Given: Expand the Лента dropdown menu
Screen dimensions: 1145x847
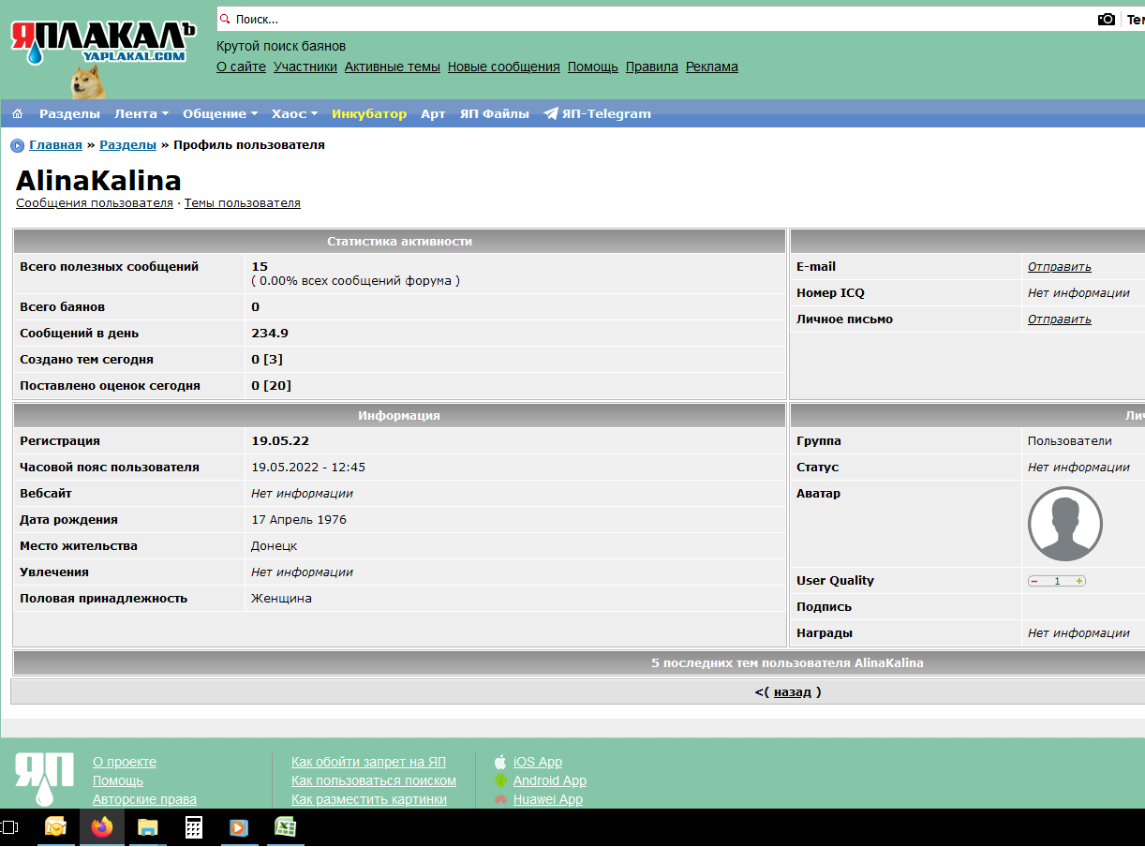Looking at the screenshot, I should pos(141,113).
